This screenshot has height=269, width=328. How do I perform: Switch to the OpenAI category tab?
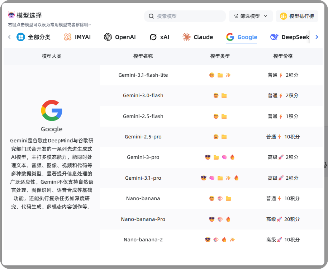[120, 37]
